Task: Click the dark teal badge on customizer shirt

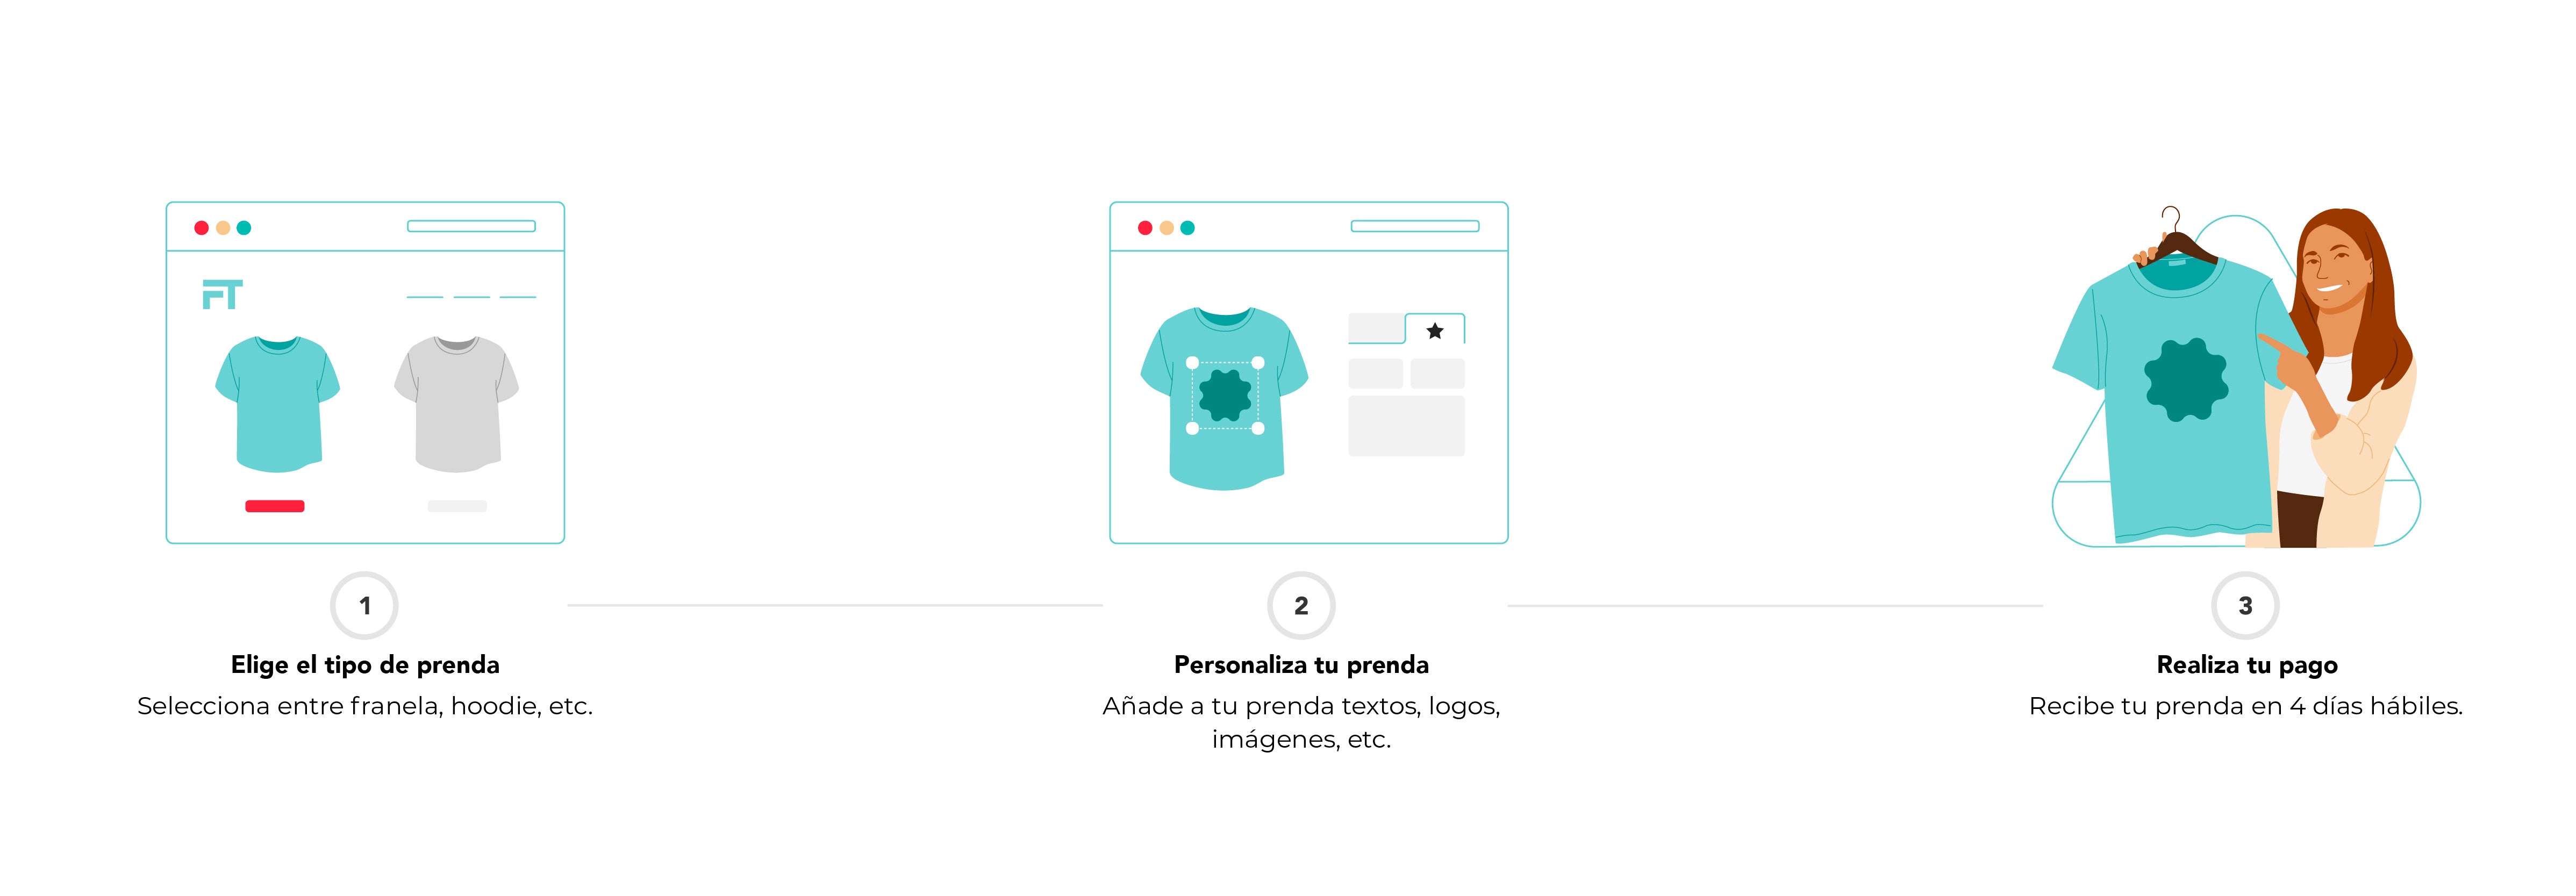Action: (x=1225, y=395)
